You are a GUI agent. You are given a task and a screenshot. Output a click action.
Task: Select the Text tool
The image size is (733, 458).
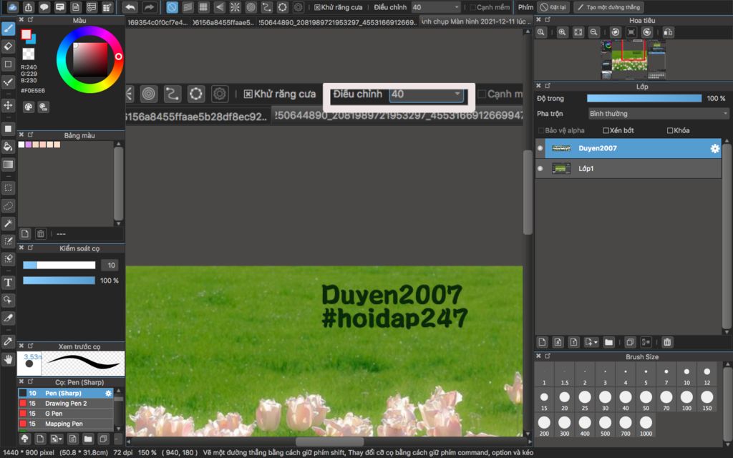tap(9, 282)
